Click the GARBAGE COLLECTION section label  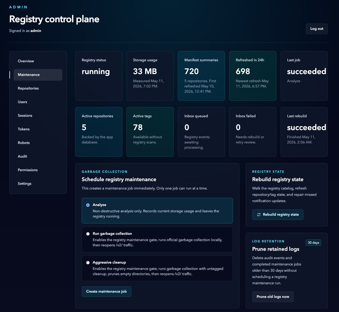(105, 172)
